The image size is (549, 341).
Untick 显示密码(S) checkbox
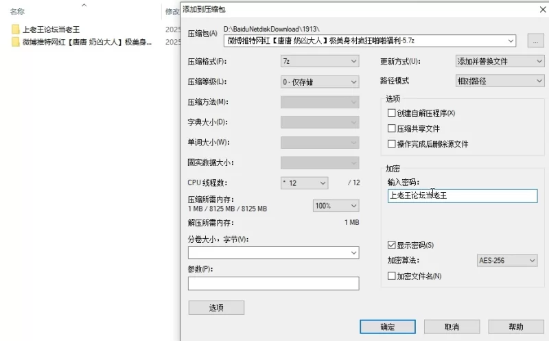point(391,245)
